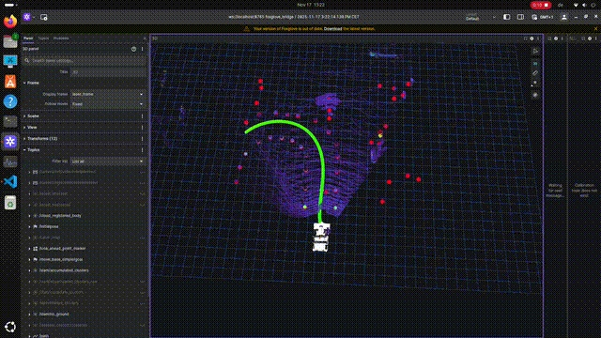601x338 pixels.
Task: Open the date and time clock menu
Action: [311, 5]
